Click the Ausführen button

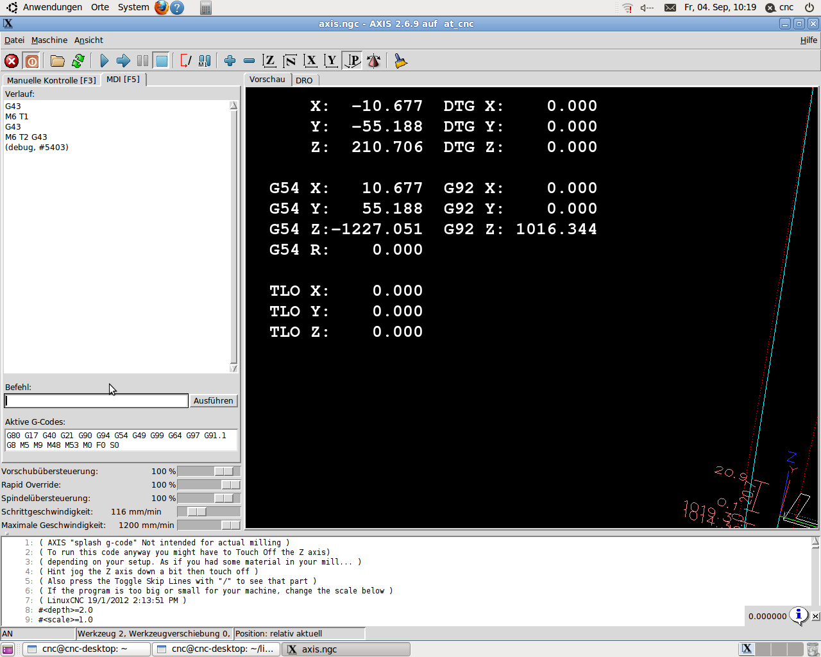coord(214,400)
